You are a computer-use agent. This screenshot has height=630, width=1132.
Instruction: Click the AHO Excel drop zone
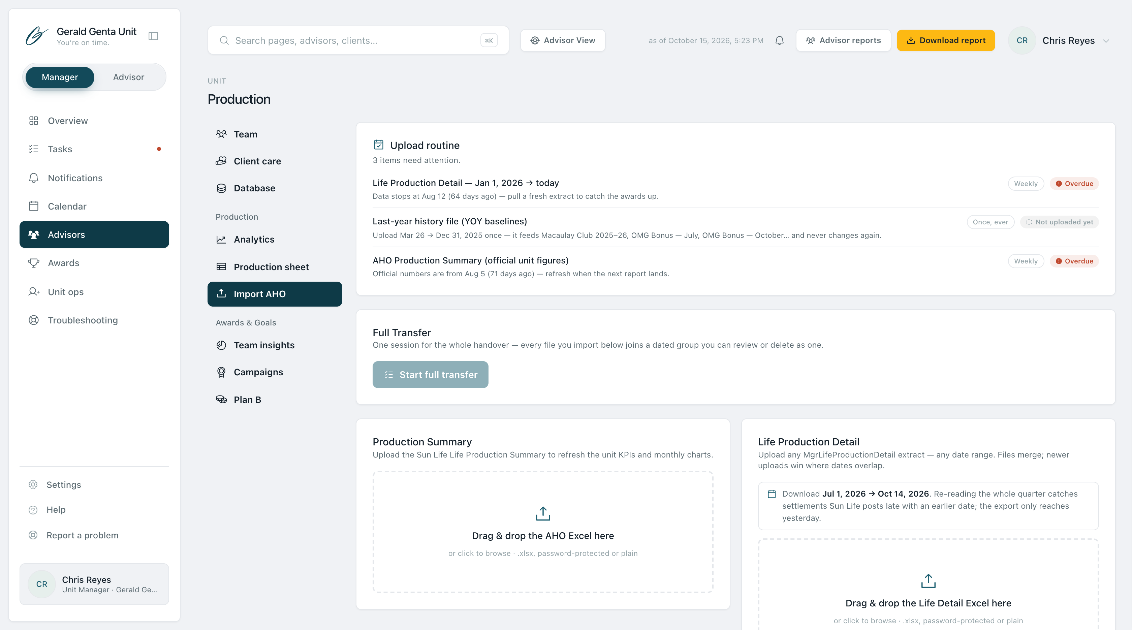pos(543,532)
